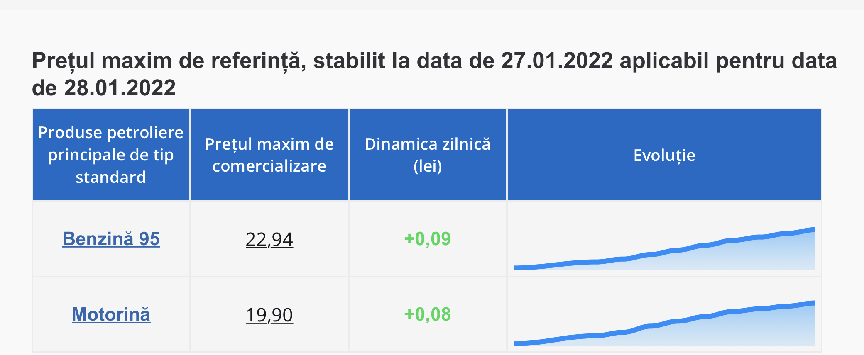Open the Benzină 95 link
The image size is (864, 355).
click(x=111, y=239)
